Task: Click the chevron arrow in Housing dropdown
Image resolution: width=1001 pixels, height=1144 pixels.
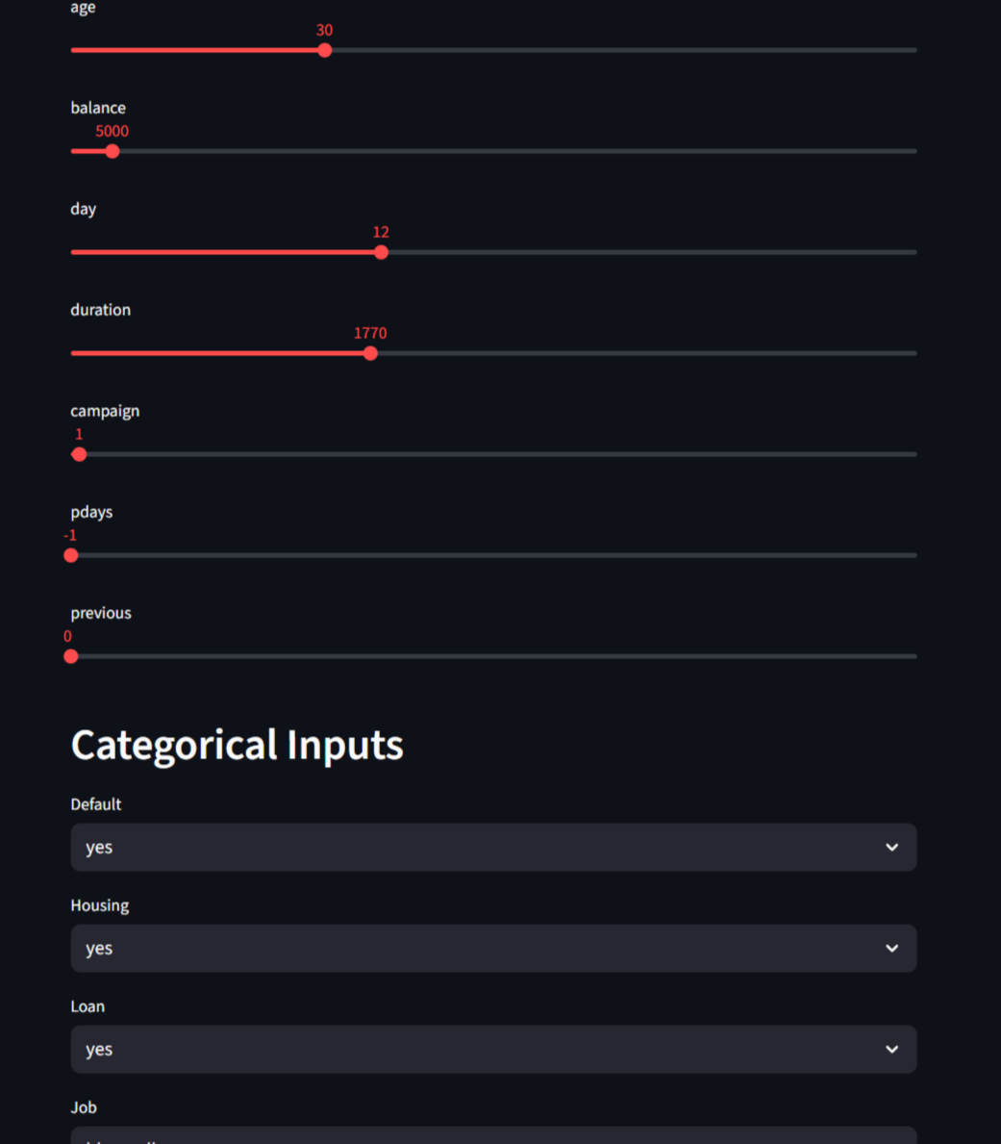Action: tap(891, 949)
